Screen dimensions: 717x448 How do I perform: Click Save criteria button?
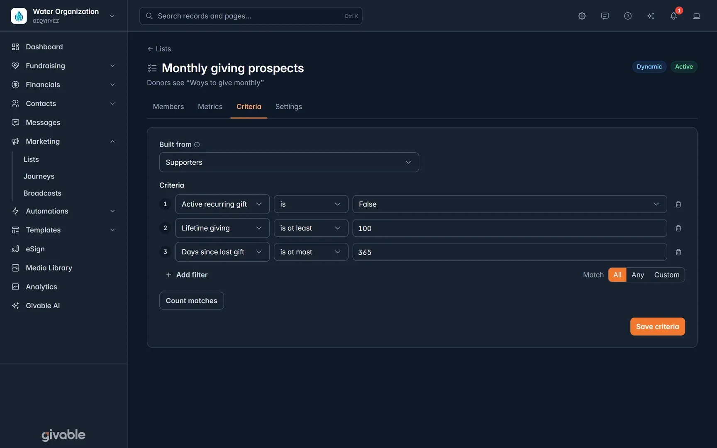658,326
